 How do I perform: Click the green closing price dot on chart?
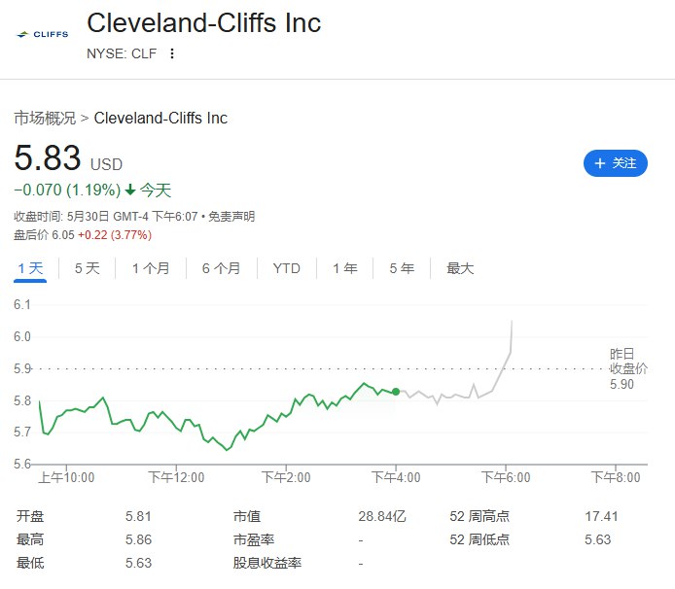396,392
